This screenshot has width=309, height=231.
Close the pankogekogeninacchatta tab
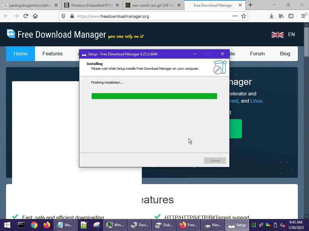(x=56, y=5)
